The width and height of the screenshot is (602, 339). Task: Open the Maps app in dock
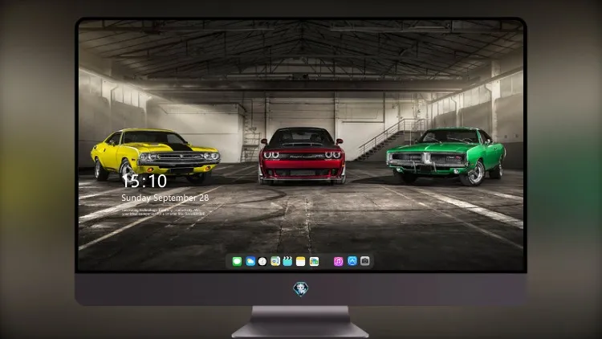275,261
